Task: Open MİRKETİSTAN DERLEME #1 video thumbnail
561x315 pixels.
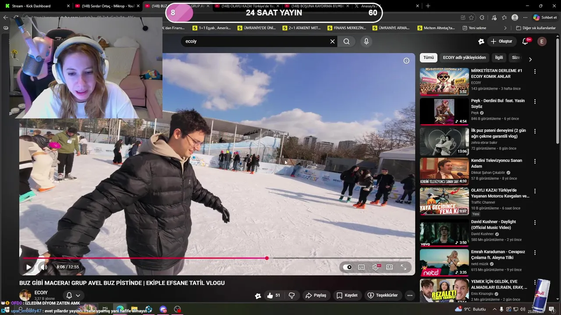Action: tap(444, 81)
